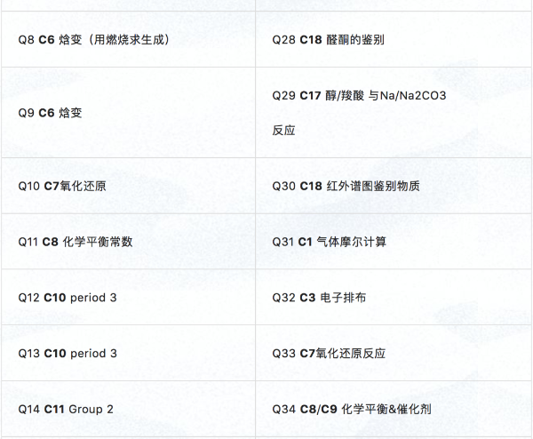The height and width of the screenshot is (439, 533).
Task: Click the bold C18 in the Q28 row
Action: [310, 40]
